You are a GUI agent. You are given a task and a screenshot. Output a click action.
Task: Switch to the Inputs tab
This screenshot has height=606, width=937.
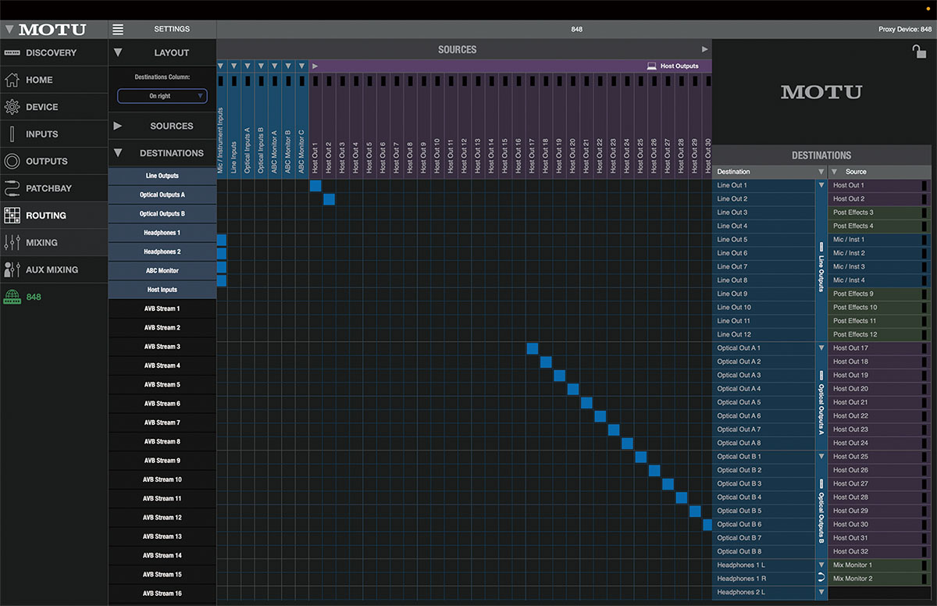coord(53,134)
